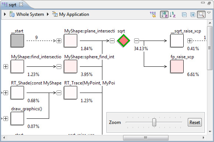Minimize the view panel

[203, 3]
